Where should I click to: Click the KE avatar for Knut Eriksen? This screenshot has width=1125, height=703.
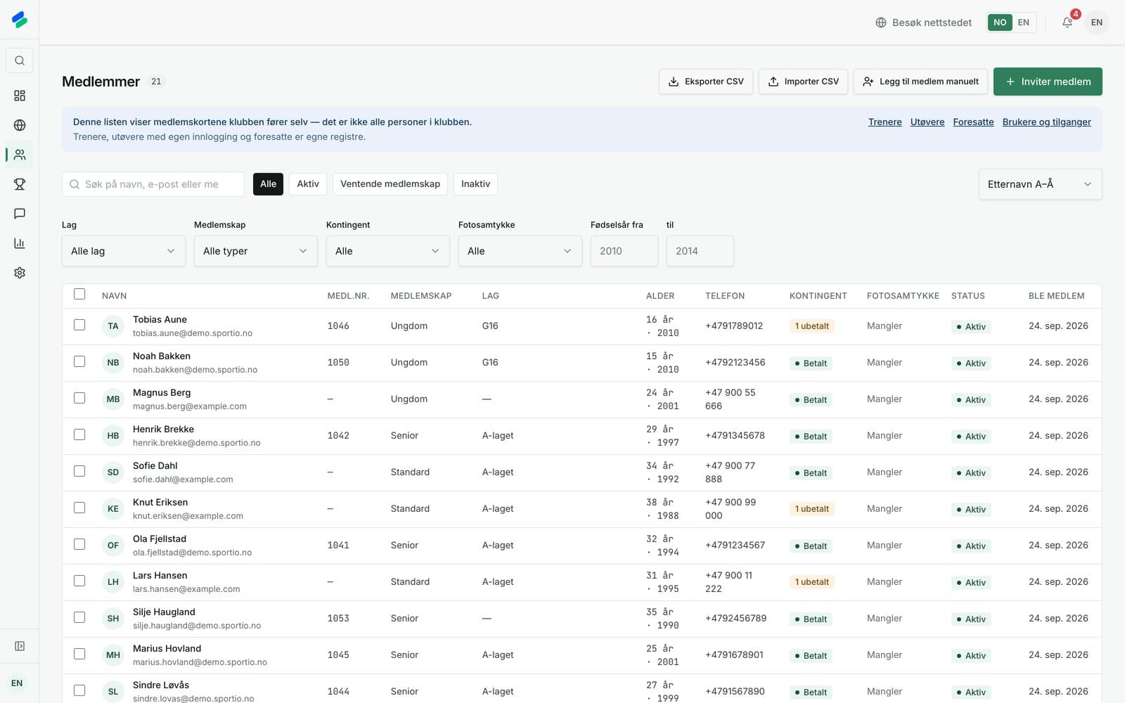[113, 509]
